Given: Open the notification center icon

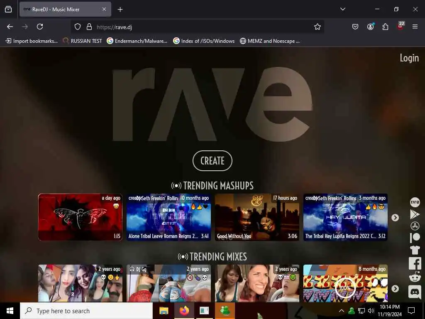Looking at the screenshot, I should pos(411,311).
